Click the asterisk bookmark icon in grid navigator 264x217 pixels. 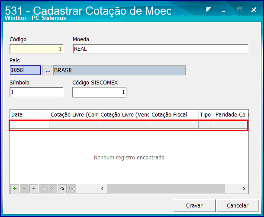click(x=72, y=188)
